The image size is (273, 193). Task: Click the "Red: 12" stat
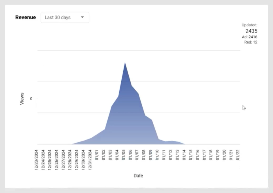(251, 42)
